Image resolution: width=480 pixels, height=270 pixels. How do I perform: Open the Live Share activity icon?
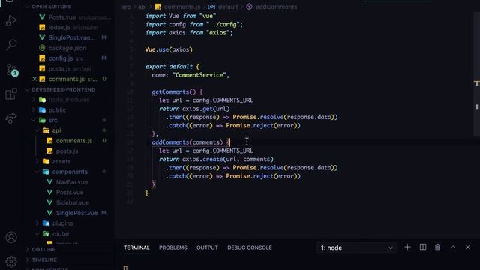pos(11,118)
